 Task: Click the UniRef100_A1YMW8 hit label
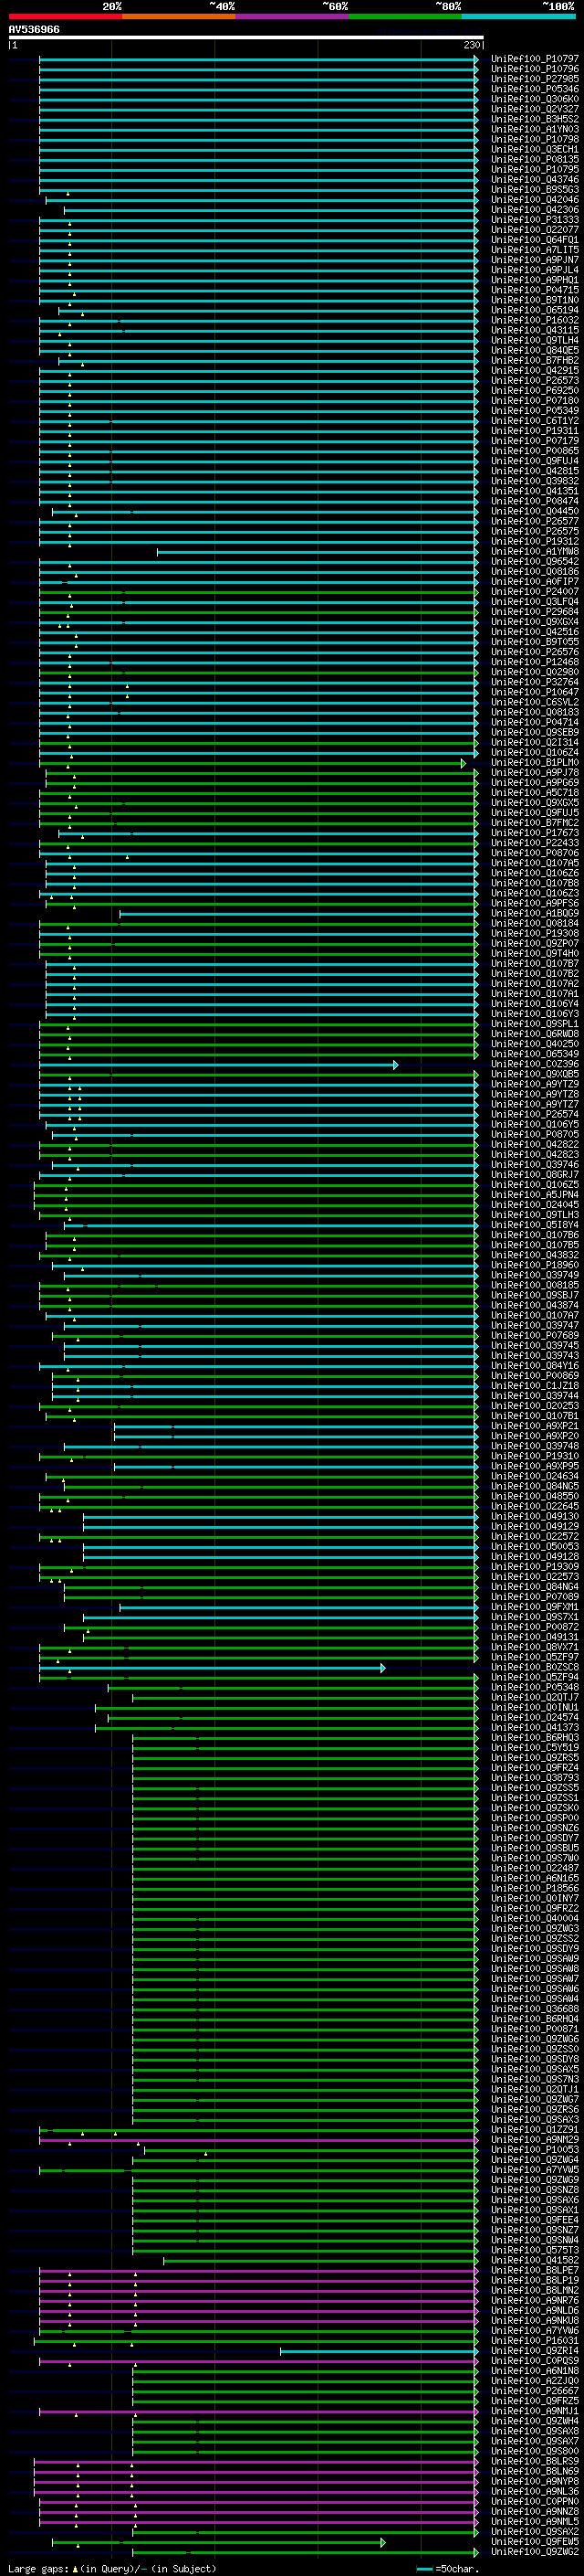tap(534, 551)
